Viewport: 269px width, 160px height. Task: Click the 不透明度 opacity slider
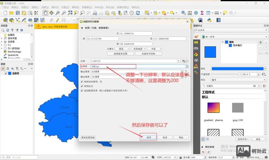(x=226, y=74)
